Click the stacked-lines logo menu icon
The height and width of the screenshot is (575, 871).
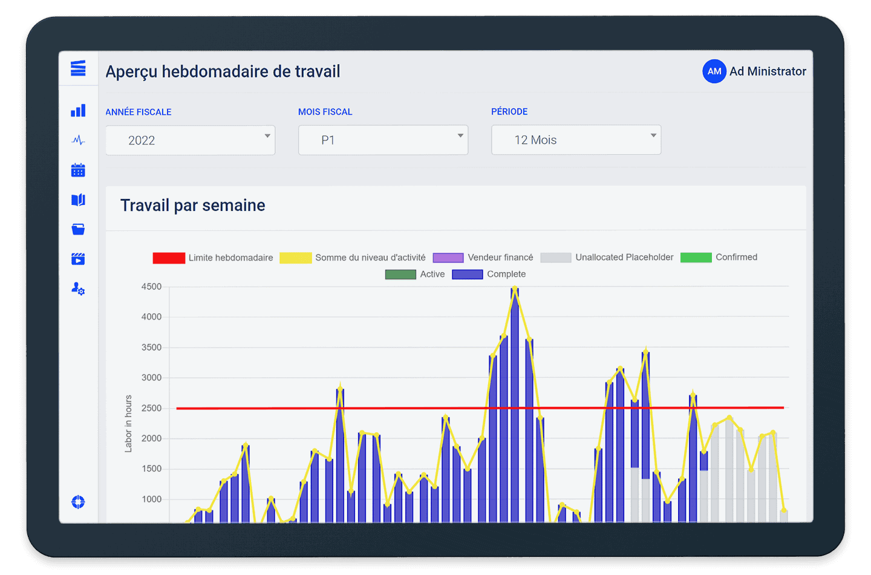[x=78, y=68]
